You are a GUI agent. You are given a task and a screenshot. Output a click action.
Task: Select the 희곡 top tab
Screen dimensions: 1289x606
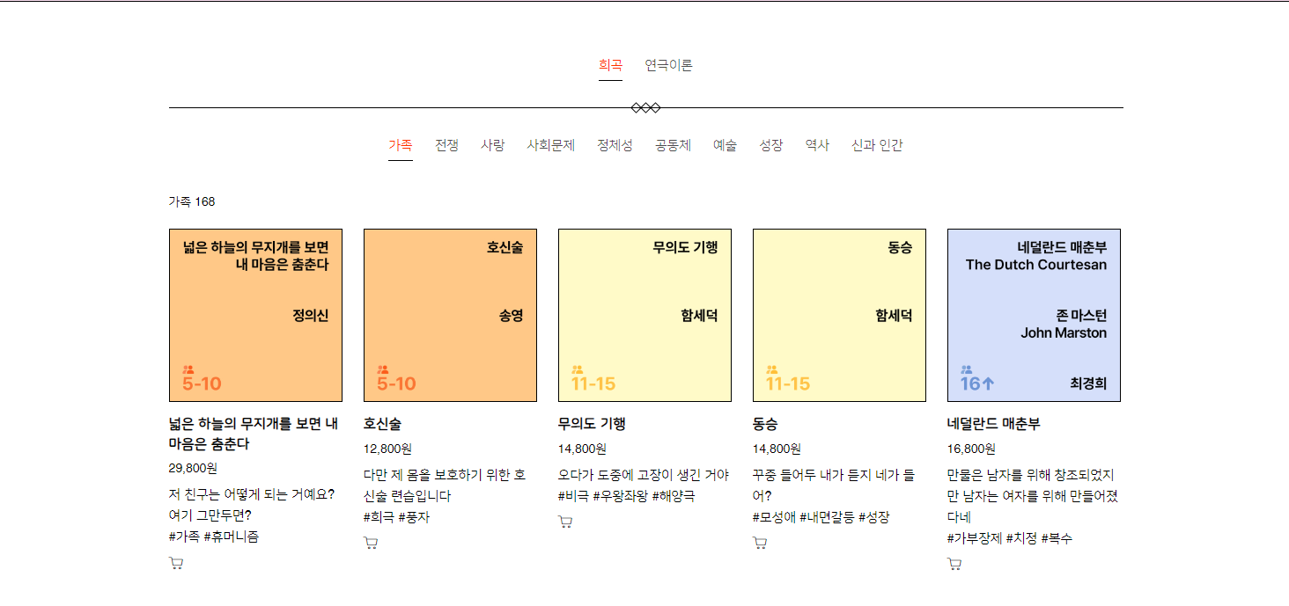click(x=610, y=65)
